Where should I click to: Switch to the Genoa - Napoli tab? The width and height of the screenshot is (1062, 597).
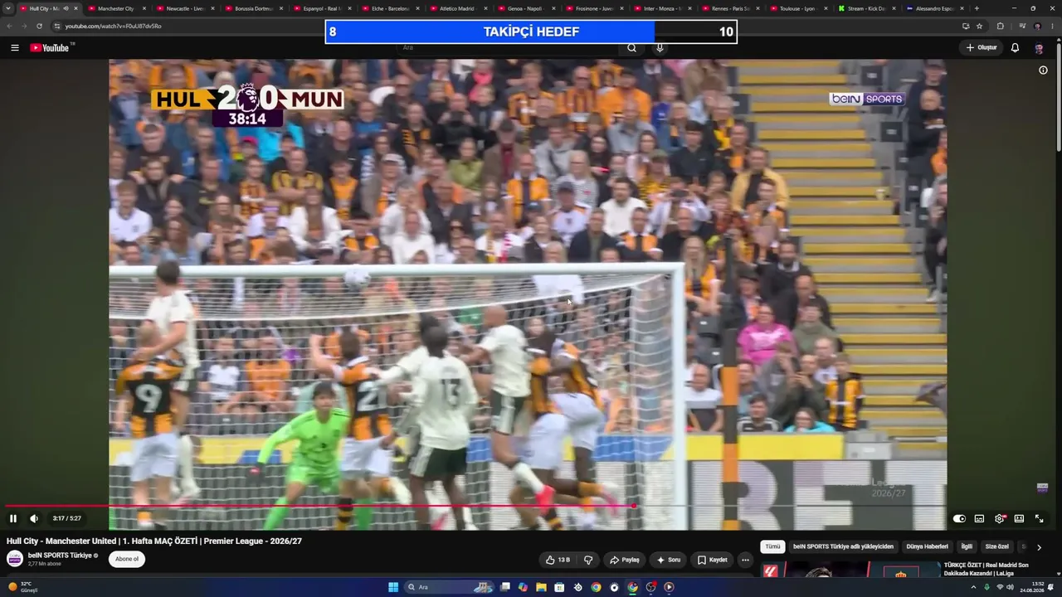point(526,8)
